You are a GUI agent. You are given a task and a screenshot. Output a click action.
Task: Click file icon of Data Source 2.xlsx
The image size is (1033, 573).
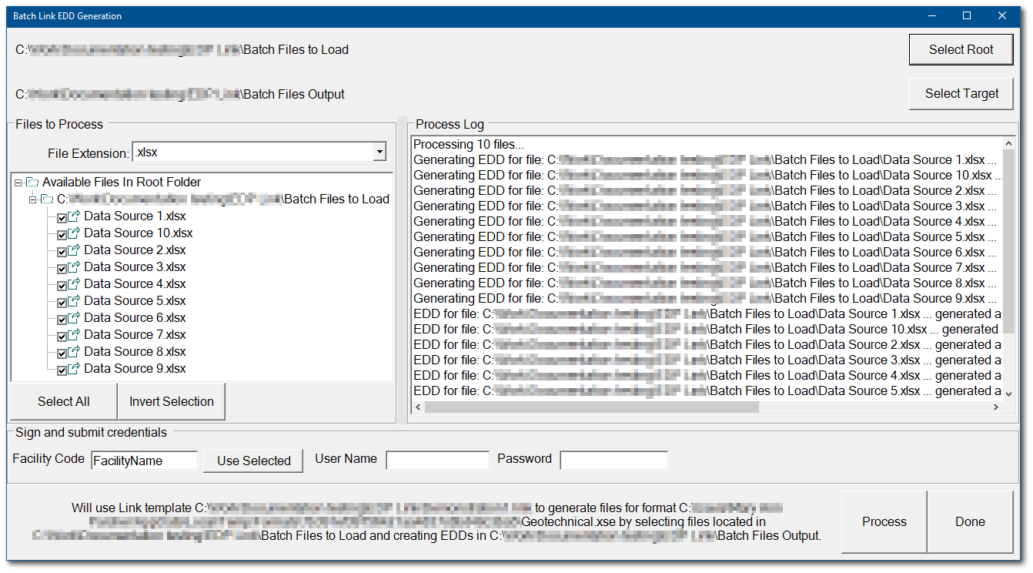[75, 250]
